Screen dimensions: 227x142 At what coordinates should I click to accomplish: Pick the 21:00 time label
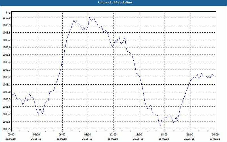tap(190, 135)
